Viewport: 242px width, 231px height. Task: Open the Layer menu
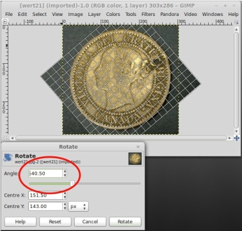tap(94, 14)
